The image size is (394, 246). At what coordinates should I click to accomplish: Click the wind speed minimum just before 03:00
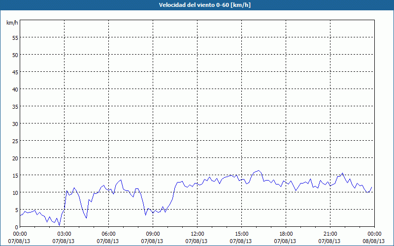click(59, 225)
